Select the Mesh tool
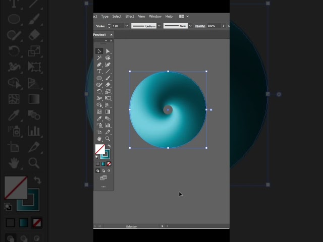Viewport: 323px width, 242px height. (99, 112)
